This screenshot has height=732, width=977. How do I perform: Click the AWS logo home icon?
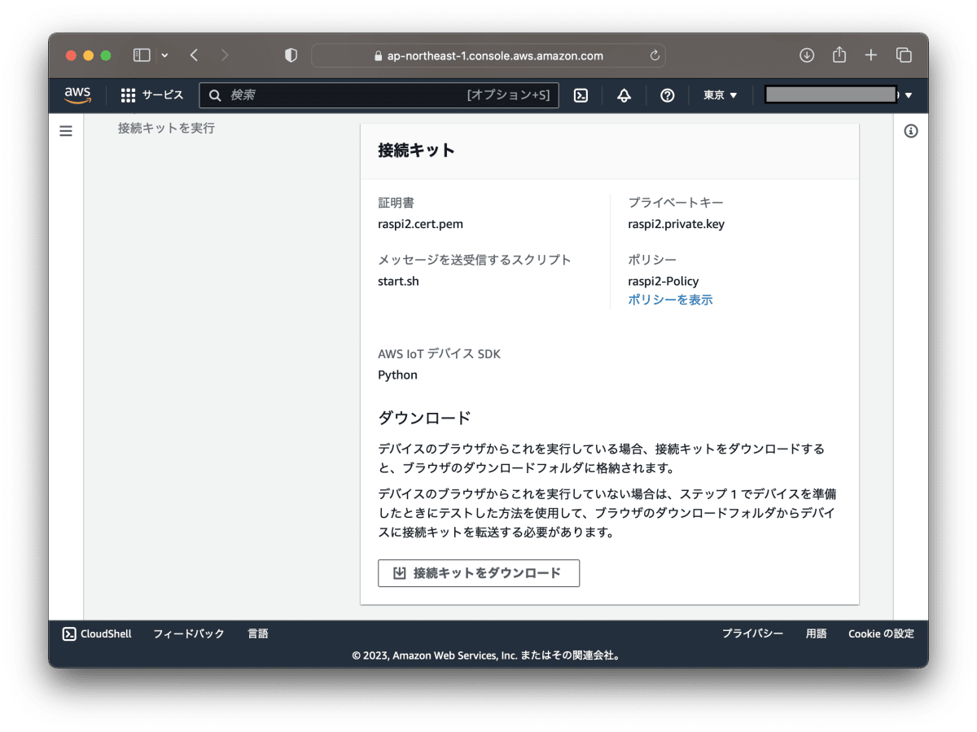[x=78, y=95]
